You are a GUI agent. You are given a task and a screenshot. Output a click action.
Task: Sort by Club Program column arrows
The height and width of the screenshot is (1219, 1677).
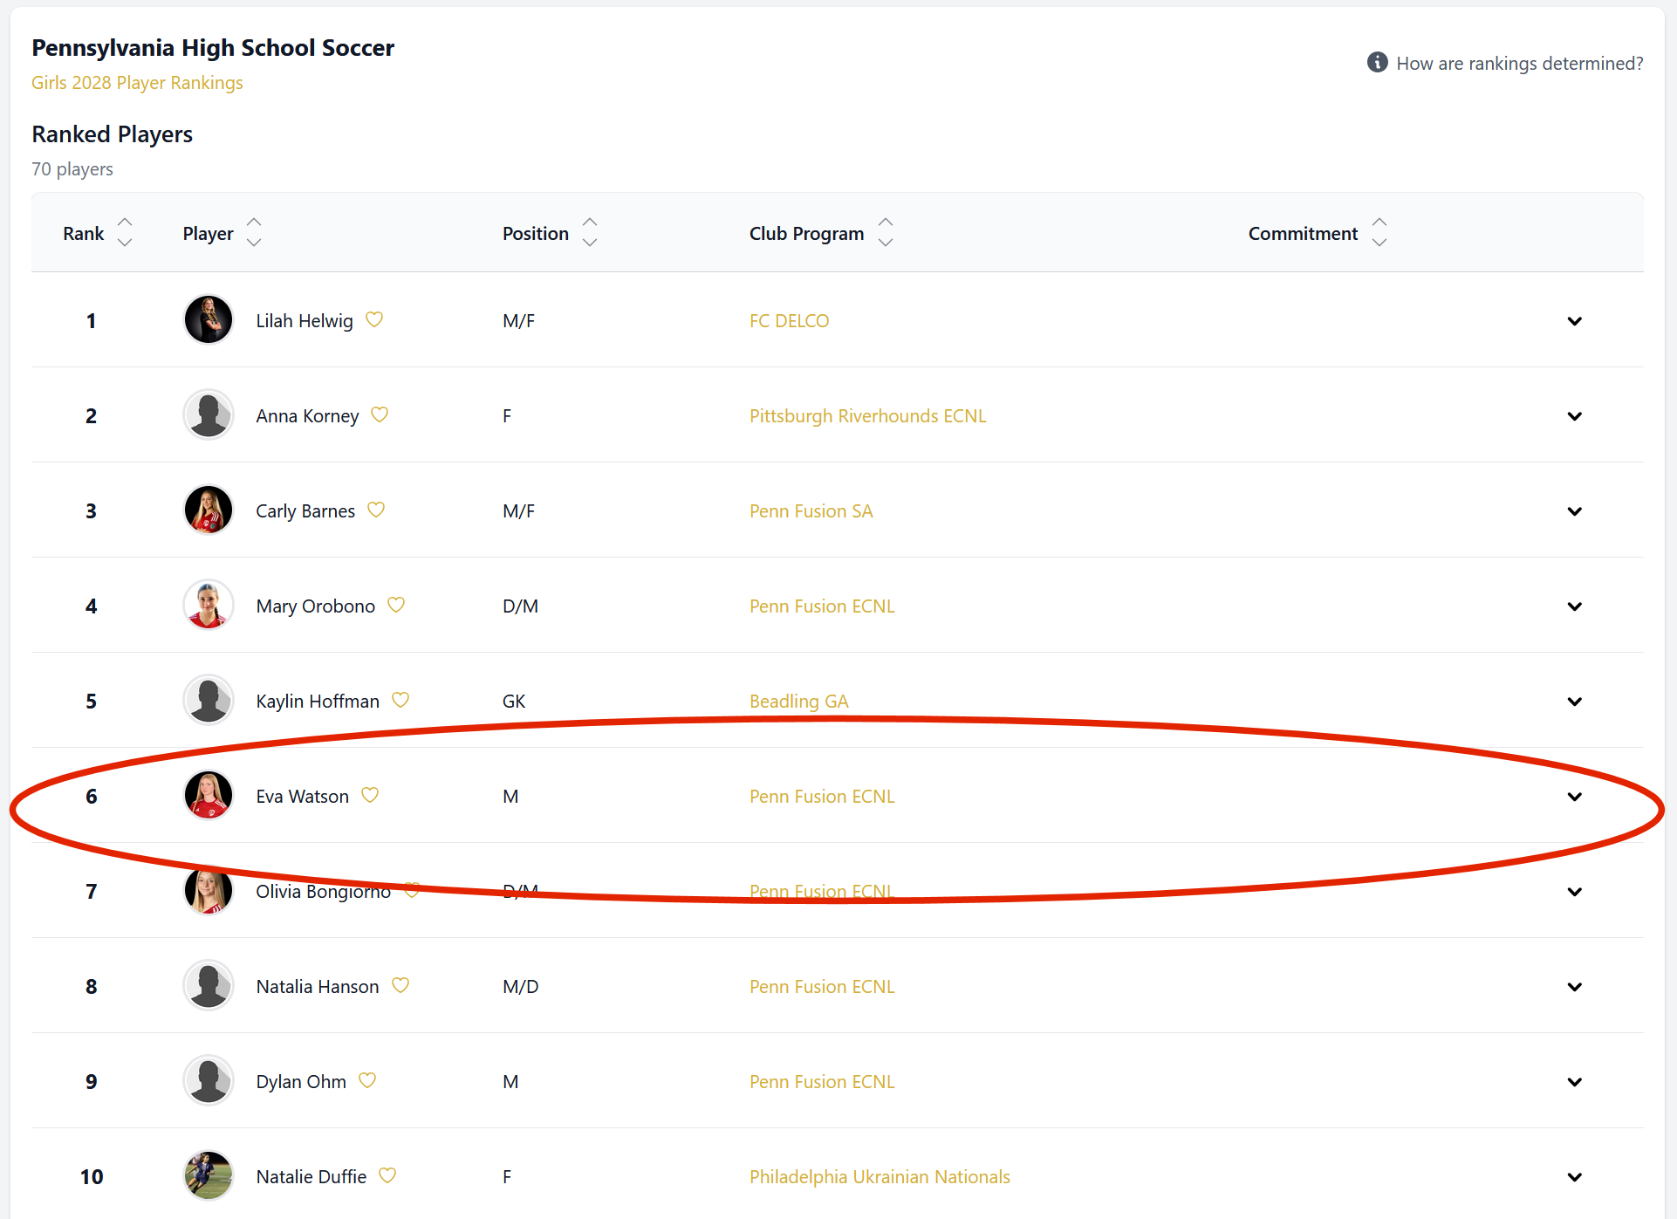click(886, 233)
